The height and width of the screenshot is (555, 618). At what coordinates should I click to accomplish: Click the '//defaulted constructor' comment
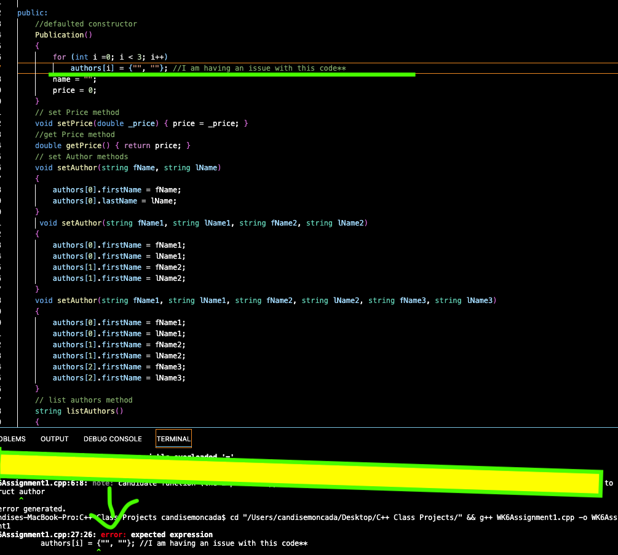pyautogui.click(x=86, y=23)
